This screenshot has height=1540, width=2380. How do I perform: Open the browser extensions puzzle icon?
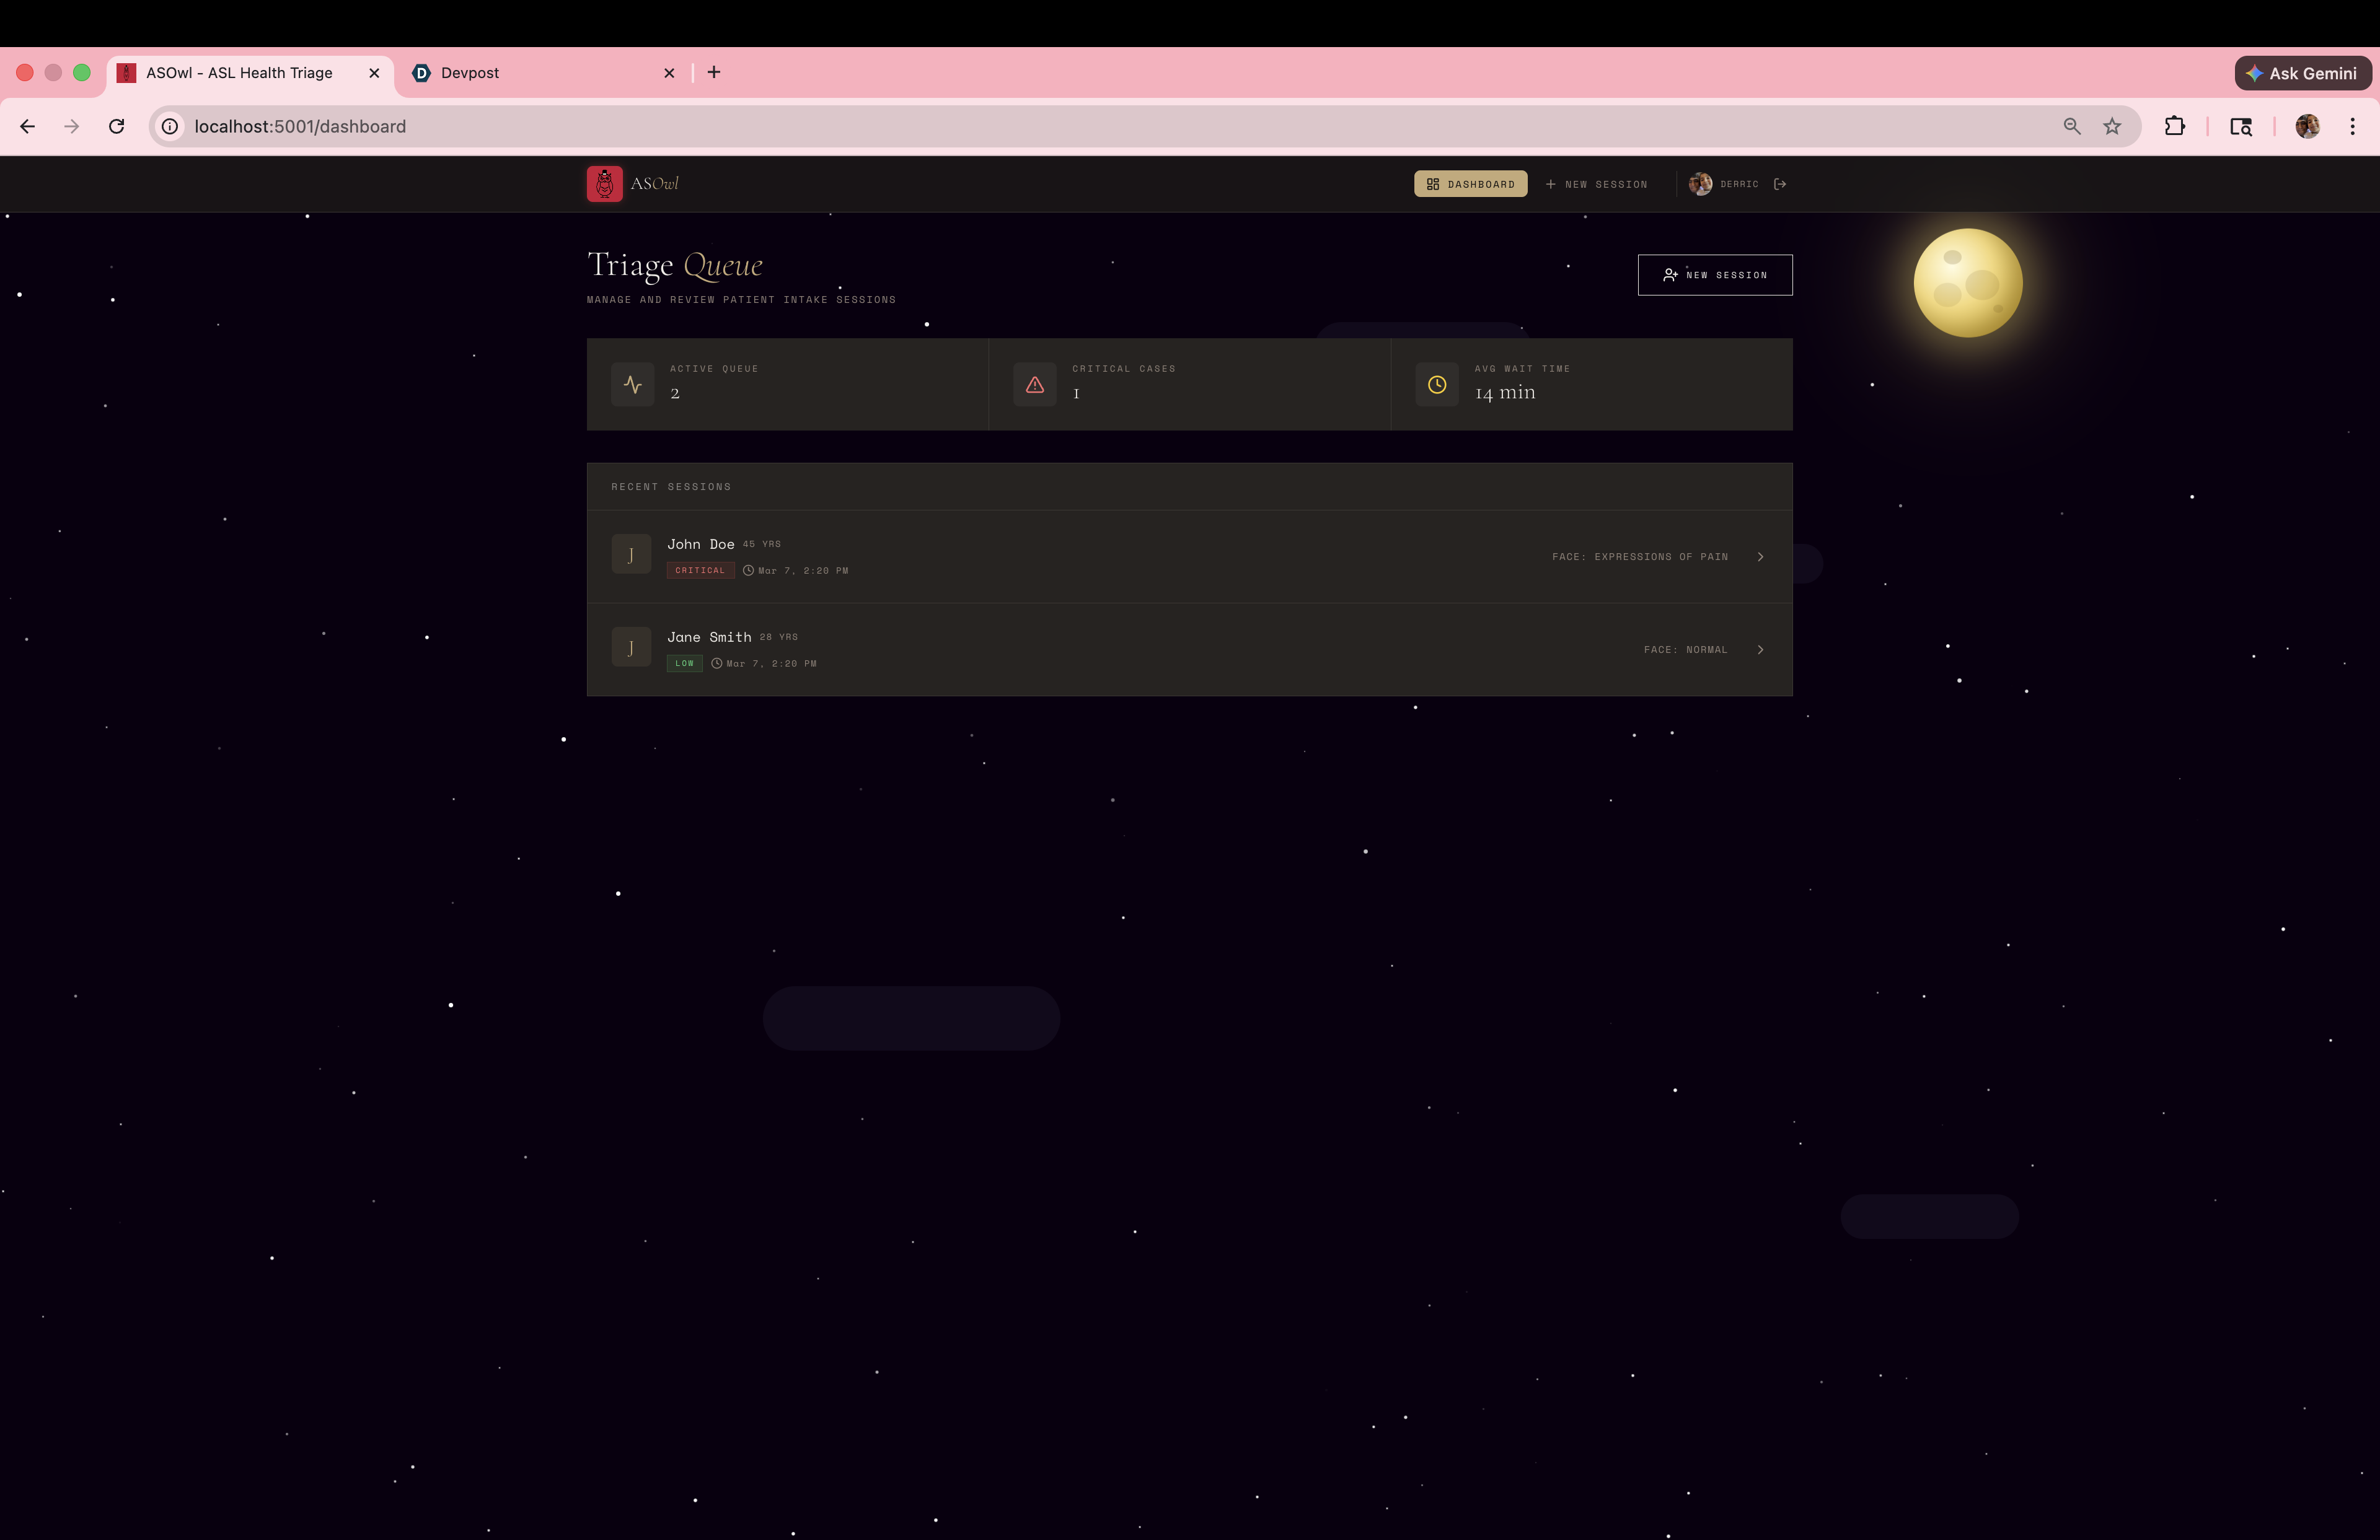point(2174,126)
